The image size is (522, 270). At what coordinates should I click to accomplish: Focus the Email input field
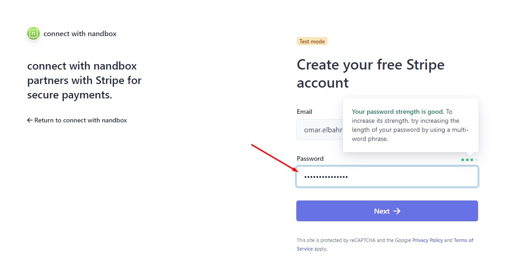click(x=320, y=130)
